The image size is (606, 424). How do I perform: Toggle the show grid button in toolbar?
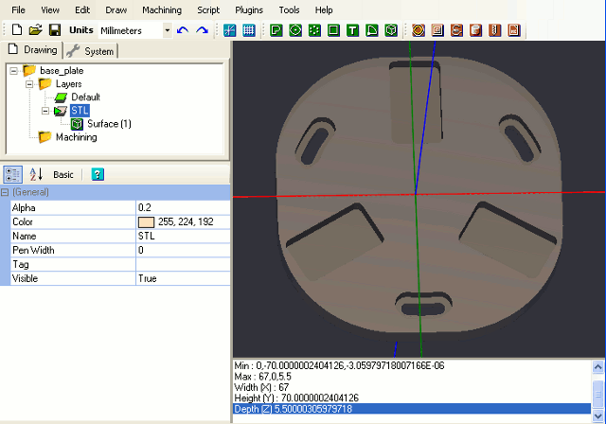(249, 30)
